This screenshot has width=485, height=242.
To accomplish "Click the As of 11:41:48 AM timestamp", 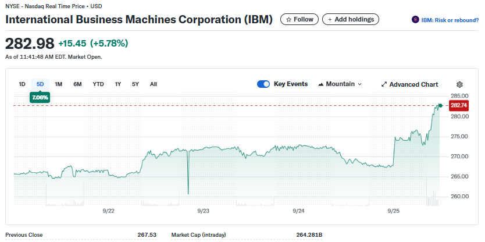I will pyautogui.click(x=54, y=57).
